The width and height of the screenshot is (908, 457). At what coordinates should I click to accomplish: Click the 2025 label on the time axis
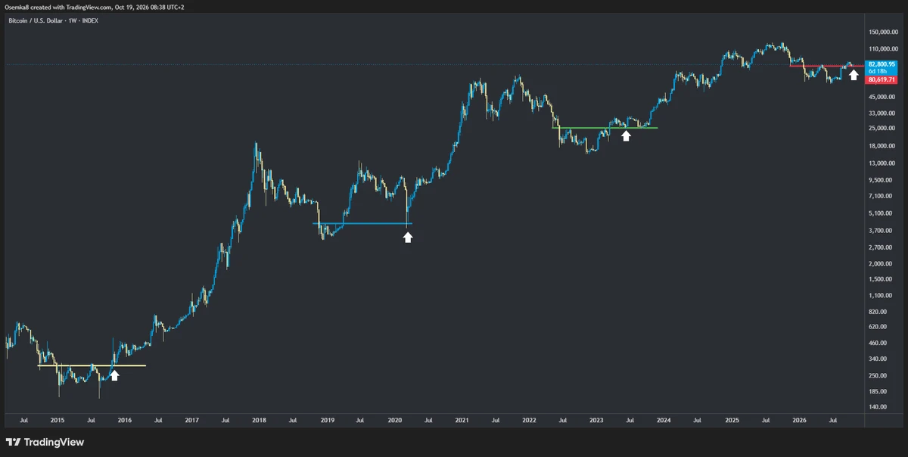pyautogui.click(x=732, y=419)
